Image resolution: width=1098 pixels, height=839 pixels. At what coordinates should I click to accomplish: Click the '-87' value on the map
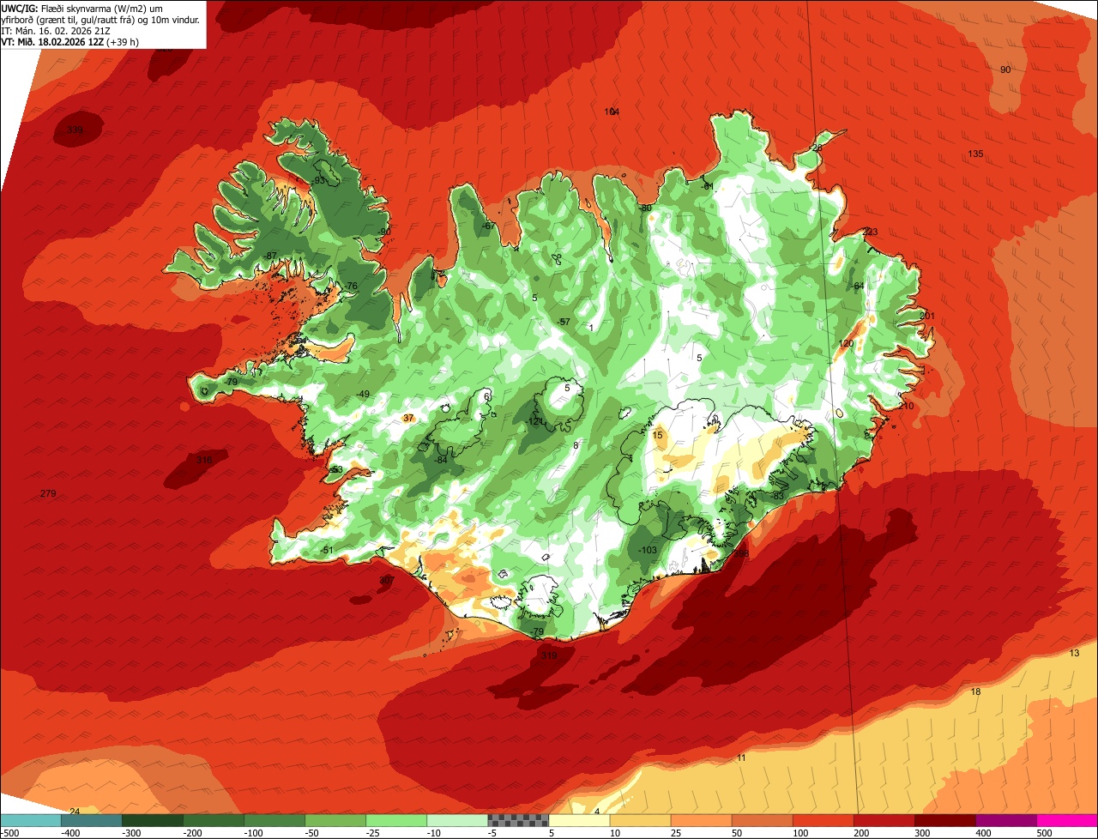tap(270, 257)
